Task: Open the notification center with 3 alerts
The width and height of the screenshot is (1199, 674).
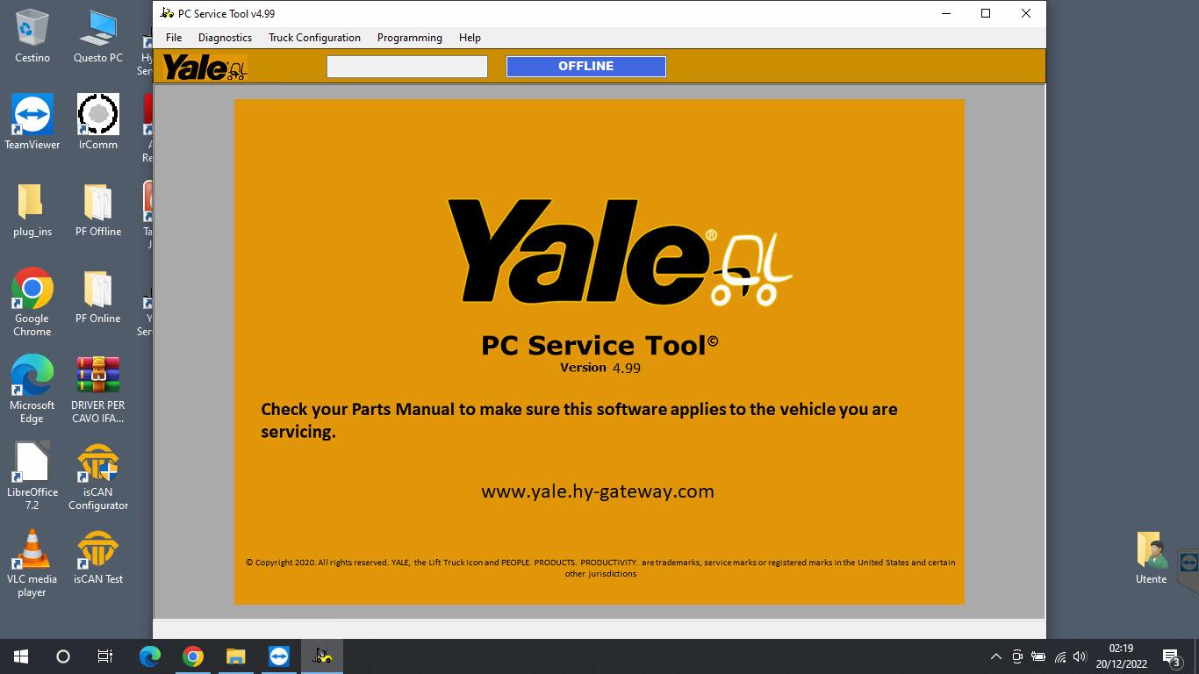Action: click(1172, 656)
